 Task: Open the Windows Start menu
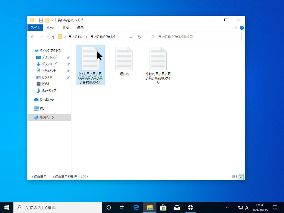(x=7, y=207)
